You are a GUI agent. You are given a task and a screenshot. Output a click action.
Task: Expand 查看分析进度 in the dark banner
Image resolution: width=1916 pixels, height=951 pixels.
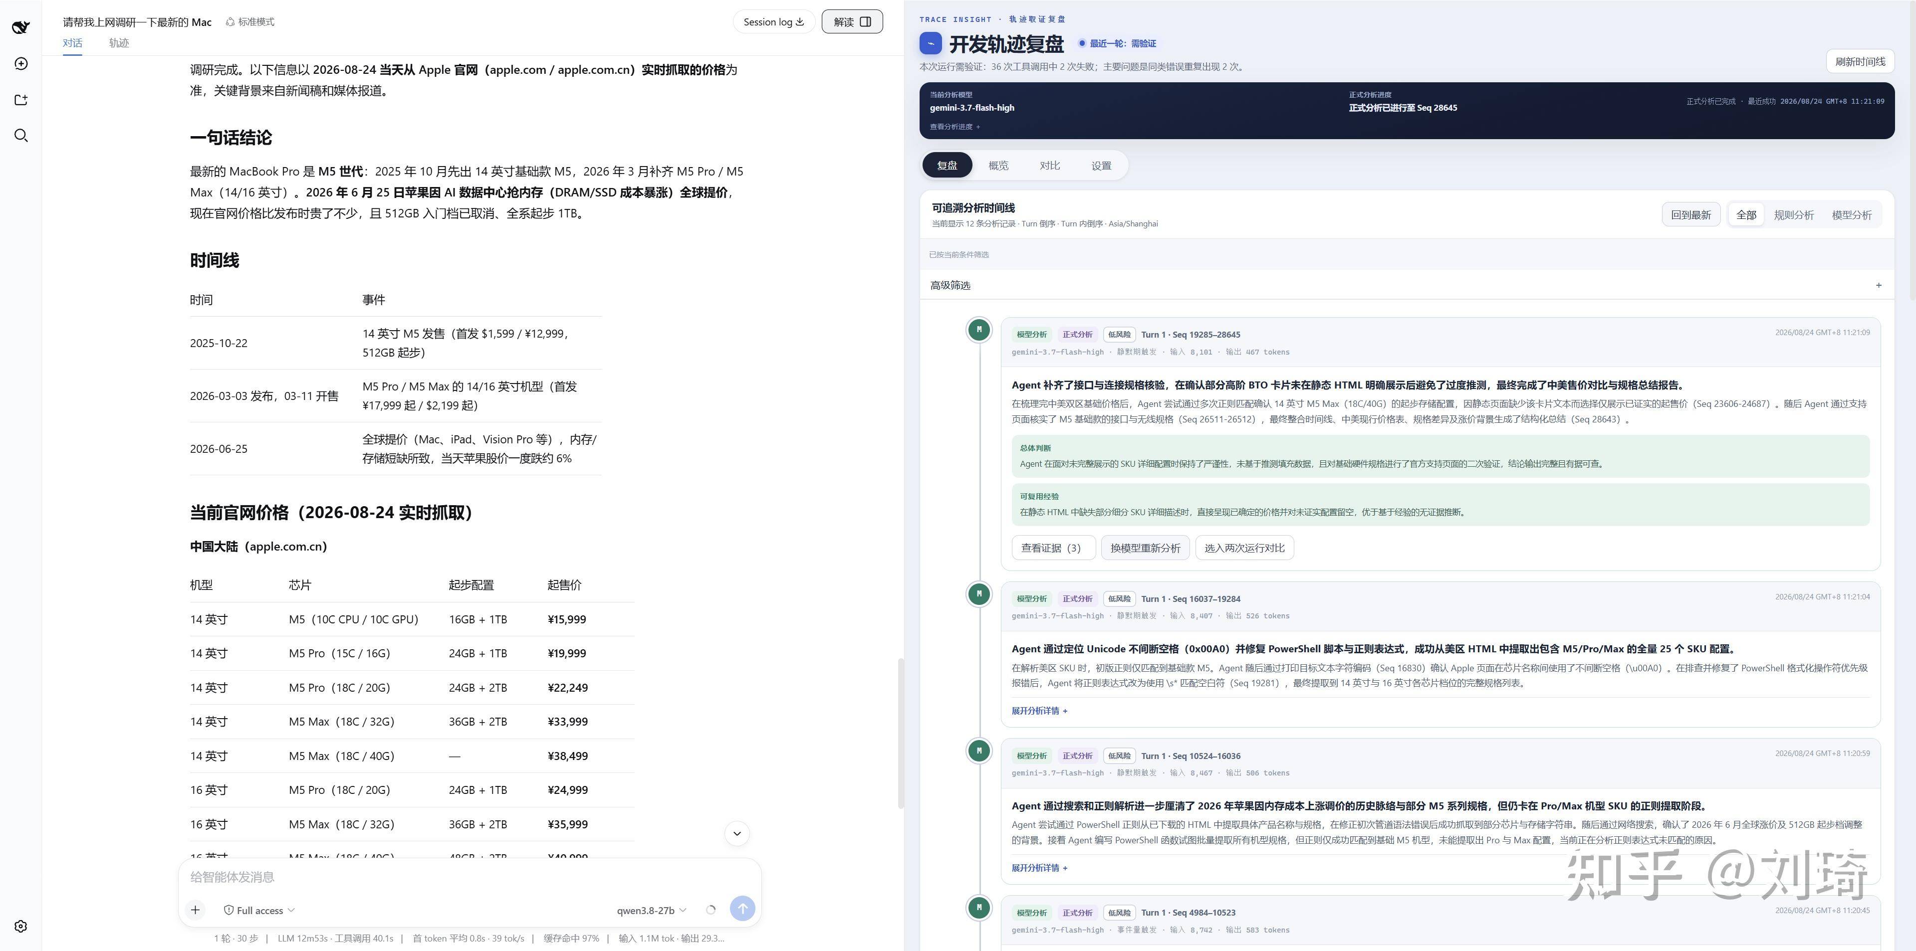click(955, 127)
